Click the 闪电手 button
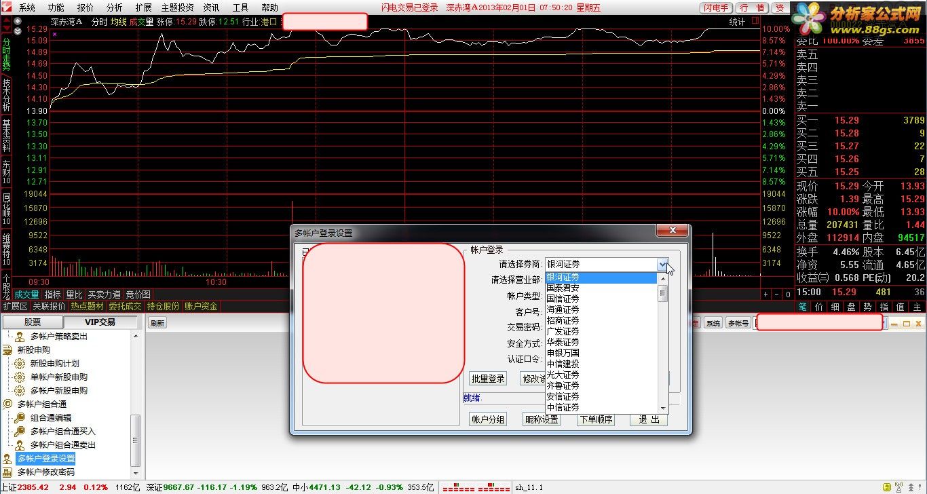The width and height of the screenshot is (927, 494). click(715, 7)
